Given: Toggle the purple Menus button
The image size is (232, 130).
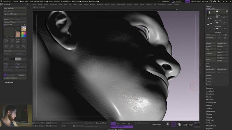Looking at the screenshot, I should [x=187, y=1].
